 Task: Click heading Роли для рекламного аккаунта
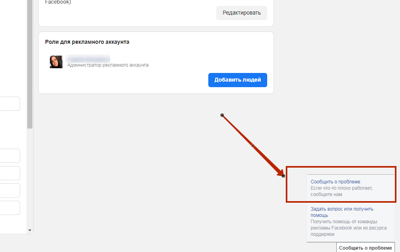87,42
